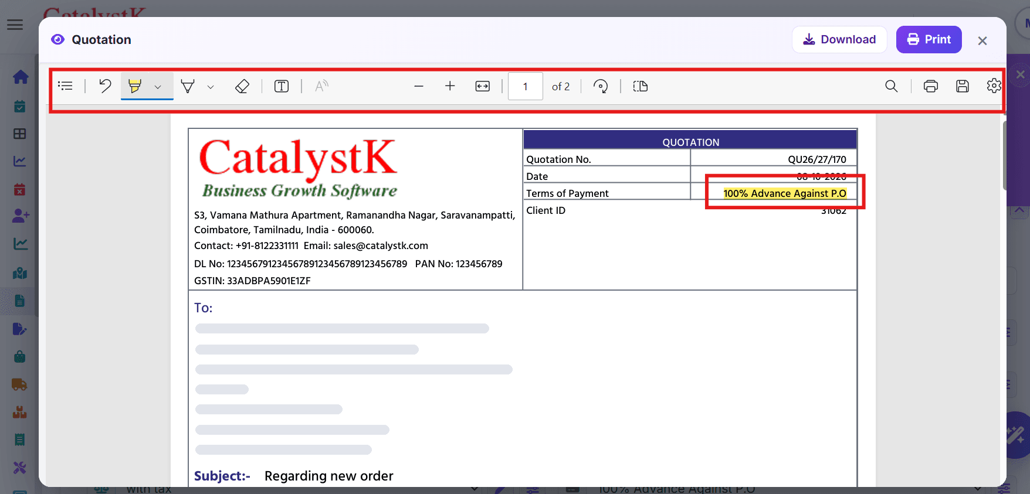Screen dimensions: 1030x494
Task: Fit the page to width
Action: (483, 86)
